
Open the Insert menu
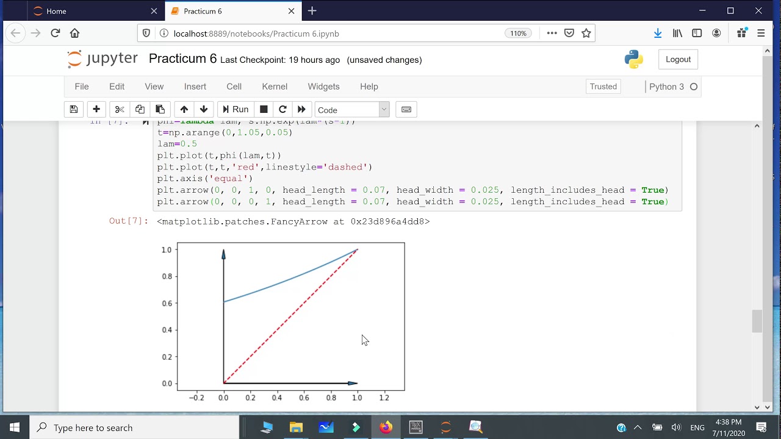click(x=195, y=87)
